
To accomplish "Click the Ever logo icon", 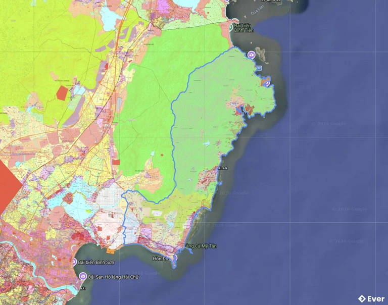I will point(362,298).
